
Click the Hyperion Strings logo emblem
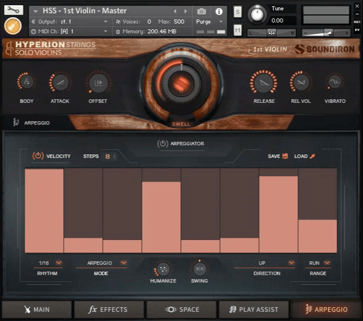(9, 48)
